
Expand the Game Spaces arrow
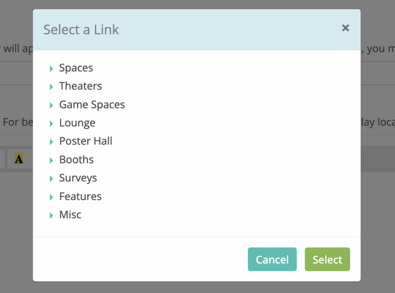pos(51,105)
